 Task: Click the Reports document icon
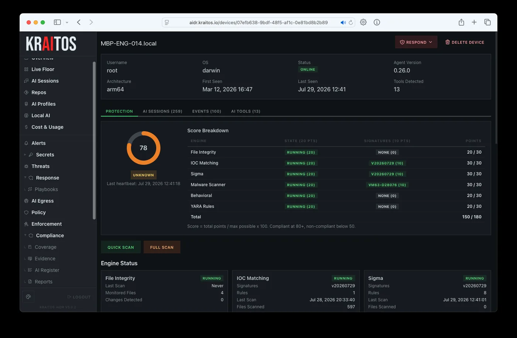pos(30,282)
